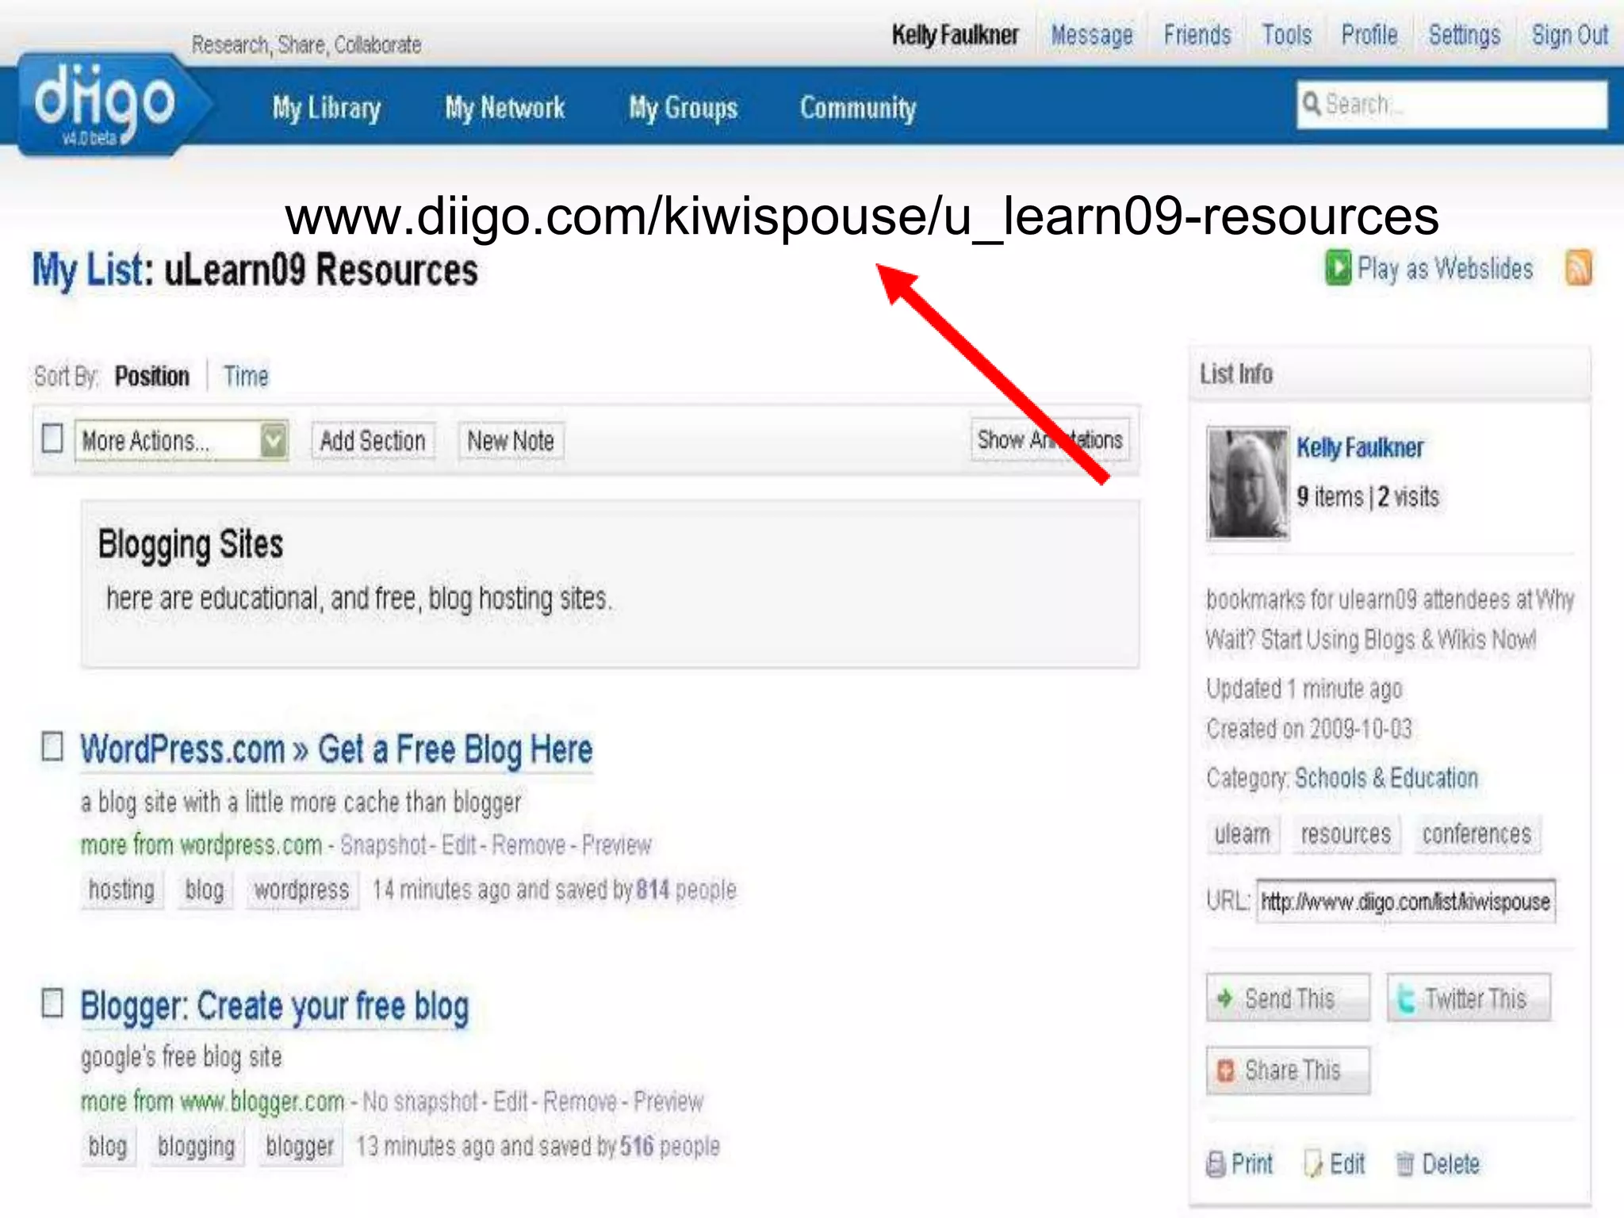Click Preview on the WordPress bookmark
Viewport: 1624px width, 1218px height.
point(617,845)
